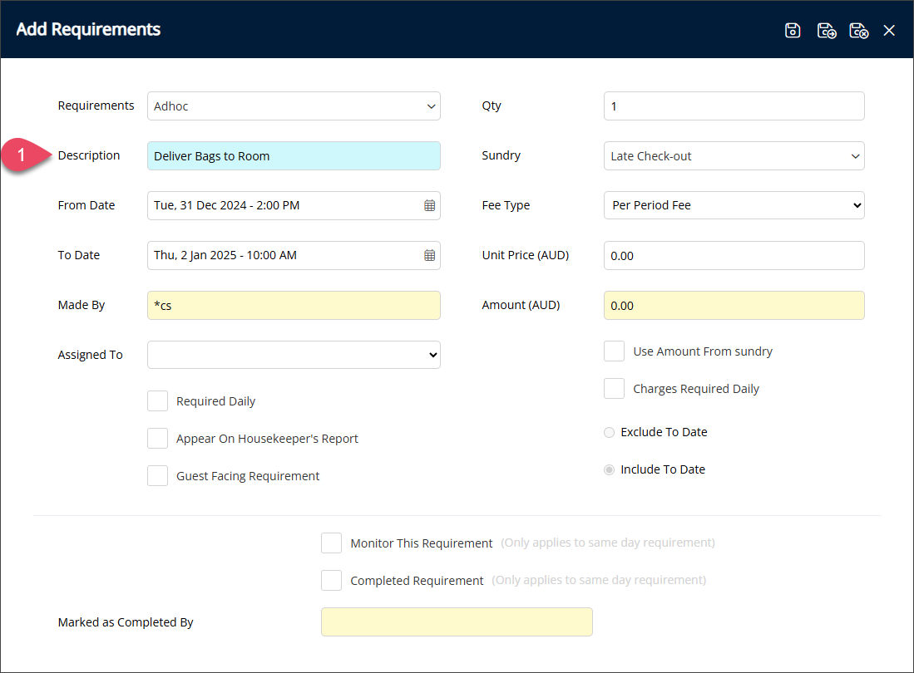
Task: Close the Add Requirements dialog
Action: [889, 30]
